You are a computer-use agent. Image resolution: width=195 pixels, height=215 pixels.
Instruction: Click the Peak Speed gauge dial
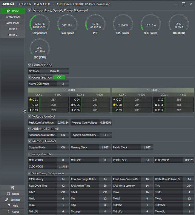(67, 23)
